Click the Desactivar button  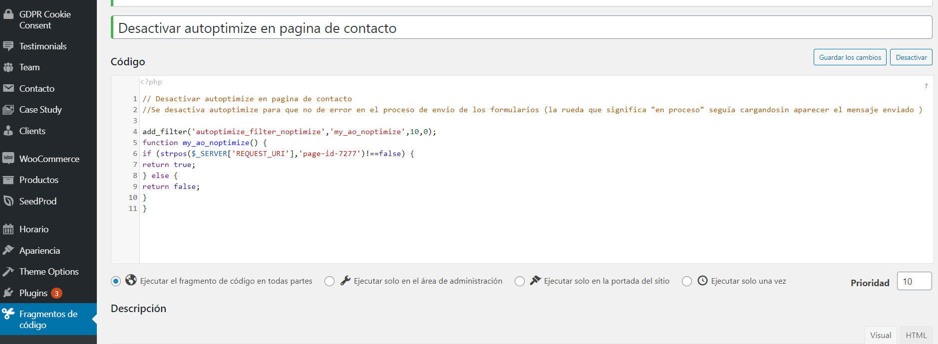click(x=911, y=57)
